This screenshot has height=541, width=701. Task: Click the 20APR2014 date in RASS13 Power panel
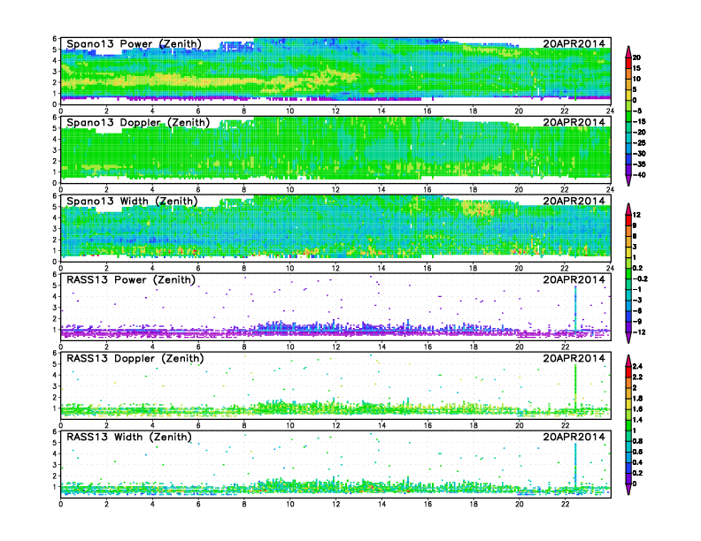point(574,280)
